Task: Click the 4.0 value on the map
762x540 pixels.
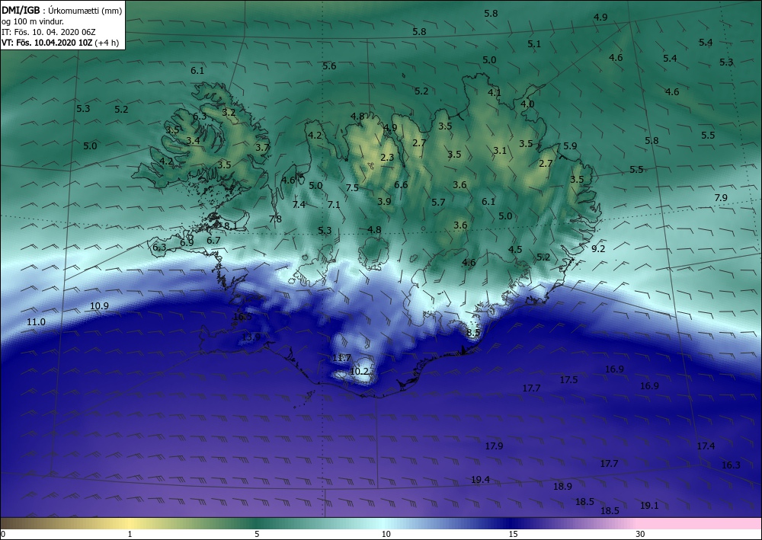Action: [x=527, y=104]
